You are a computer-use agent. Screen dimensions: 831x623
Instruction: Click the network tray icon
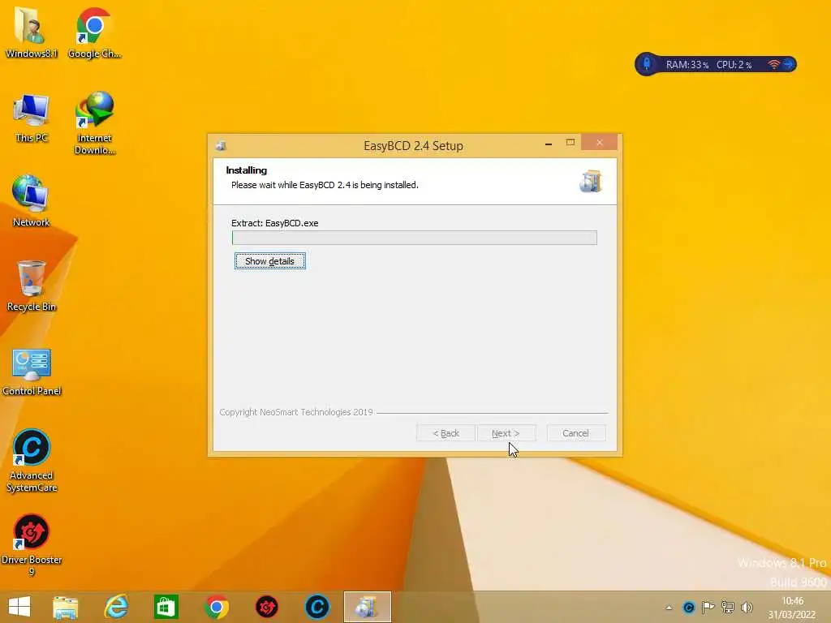click(x=728, y=607)
